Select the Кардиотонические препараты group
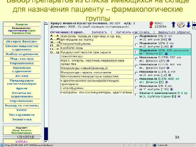 (97, 52)
